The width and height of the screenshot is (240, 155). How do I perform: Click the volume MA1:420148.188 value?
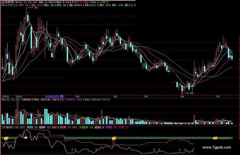(x=46, y=100)
